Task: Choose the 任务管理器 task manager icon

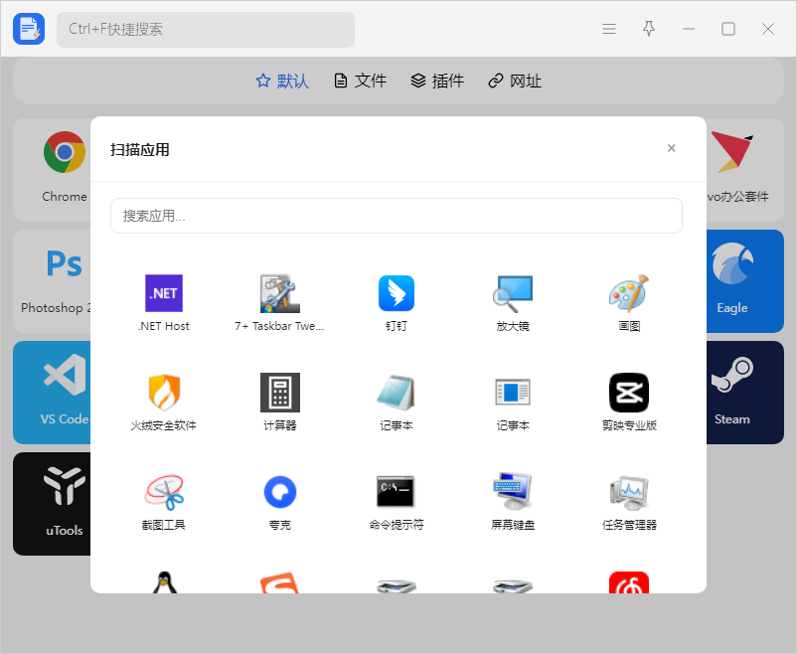Action: coord(629,492)
